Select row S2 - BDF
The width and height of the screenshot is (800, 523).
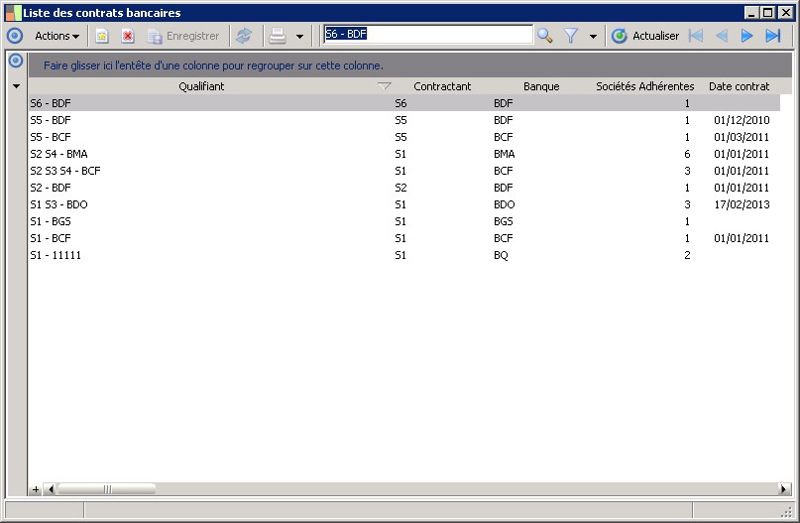coord(404,188)
